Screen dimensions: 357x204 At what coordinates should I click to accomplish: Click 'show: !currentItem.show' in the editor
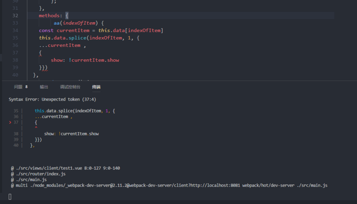(85, 60)
